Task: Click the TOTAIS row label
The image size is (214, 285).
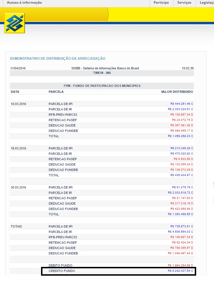Action: [16, 226]
